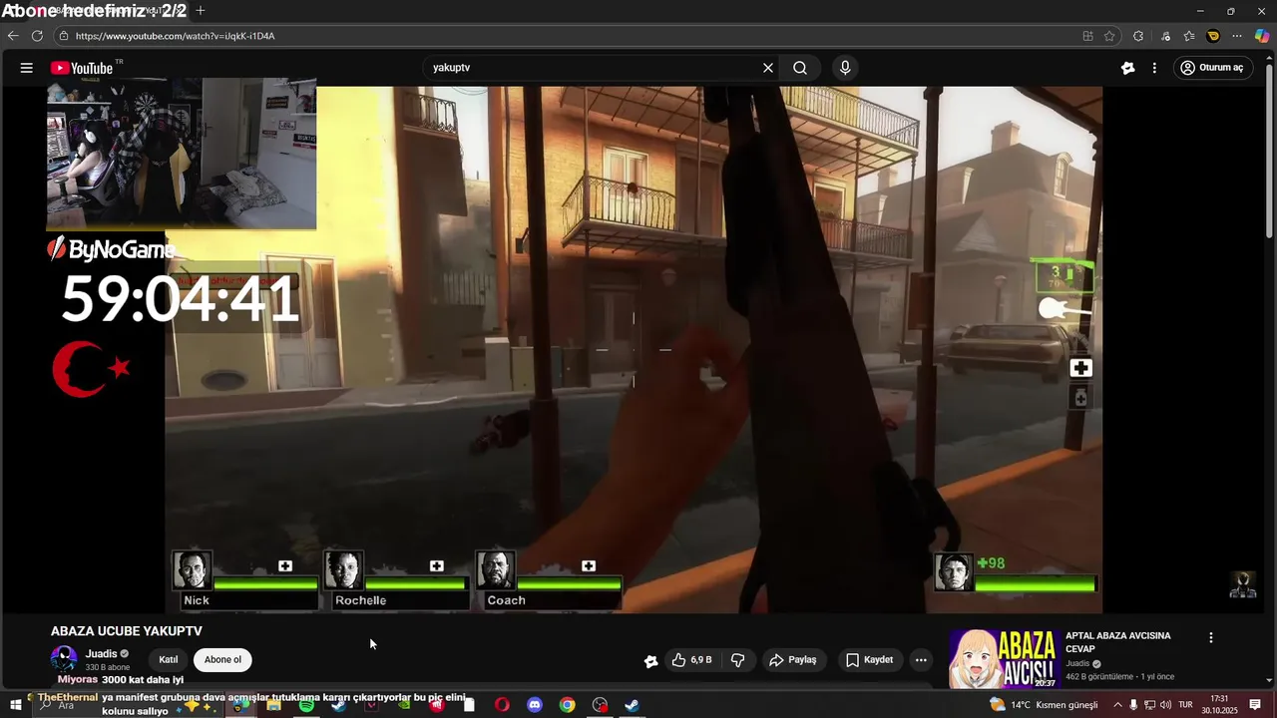Image resolution: width=1277 pixels, height=718 pixels.
Task: Open volume control in system tray
Action: (x=1165, y=705)
